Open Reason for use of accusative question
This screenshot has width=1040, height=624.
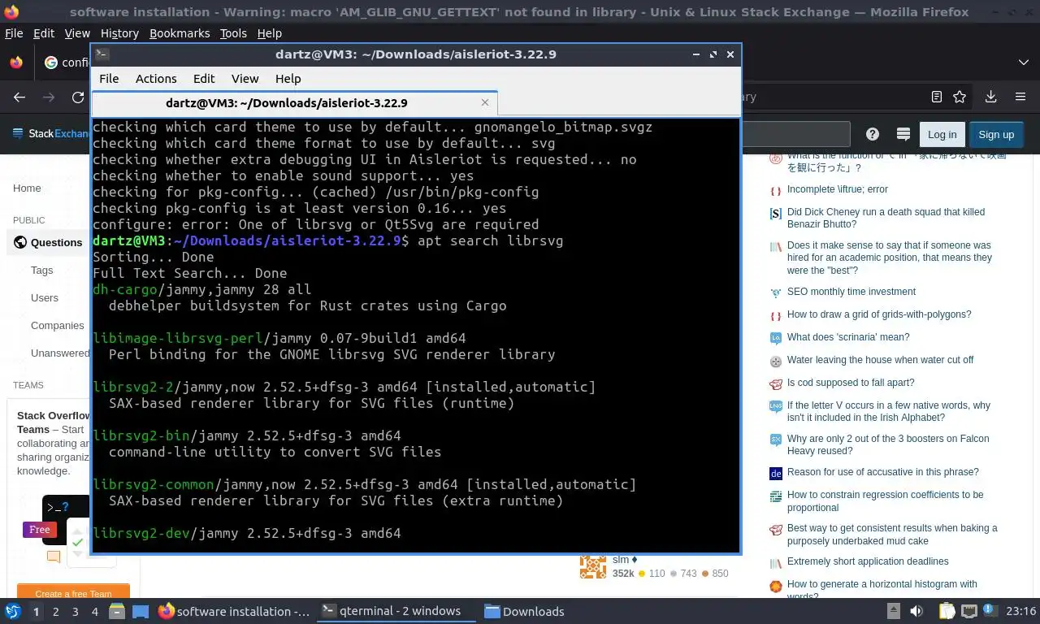tap(882, 472)
